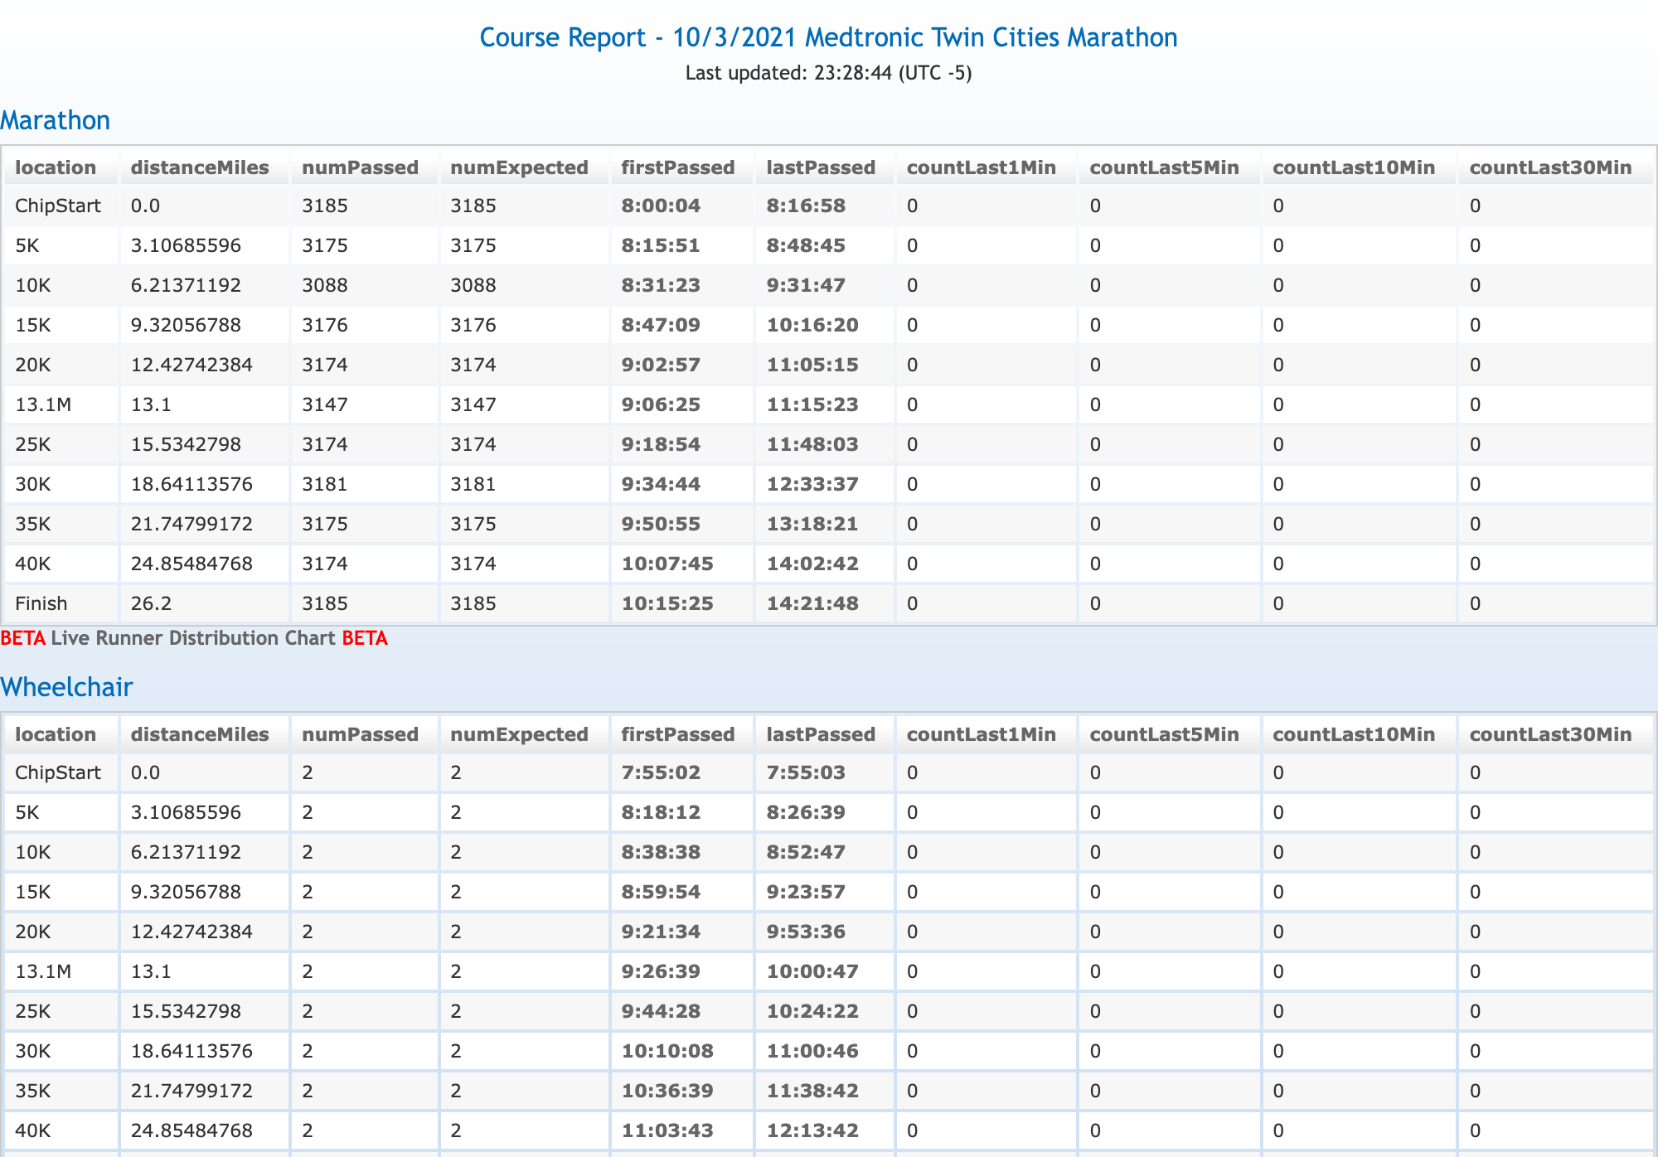Click the first BETA label

[x=23, y=638]
